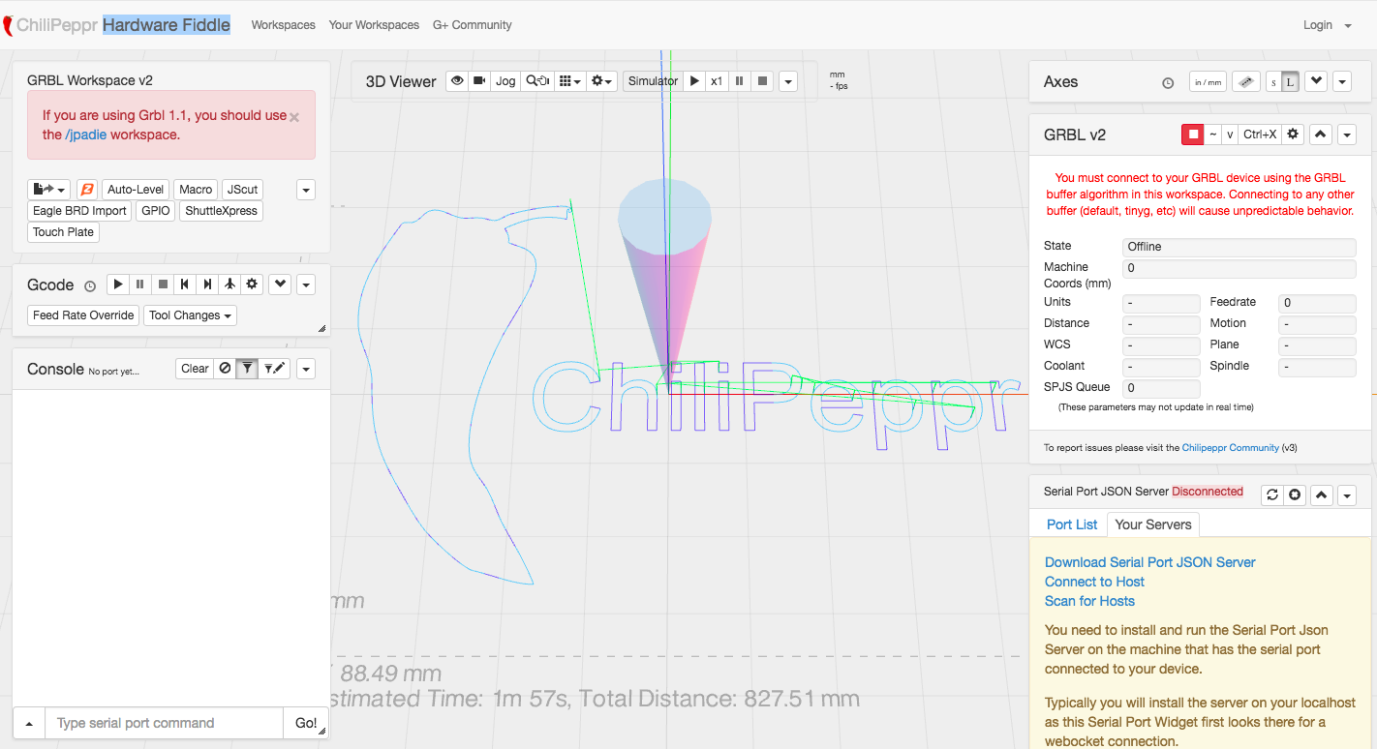Screen dimensions: 1377x749
Task: Open the 3D Viewer gear settings dropdown
Action: pyautogui.click(x=602, y=81)
